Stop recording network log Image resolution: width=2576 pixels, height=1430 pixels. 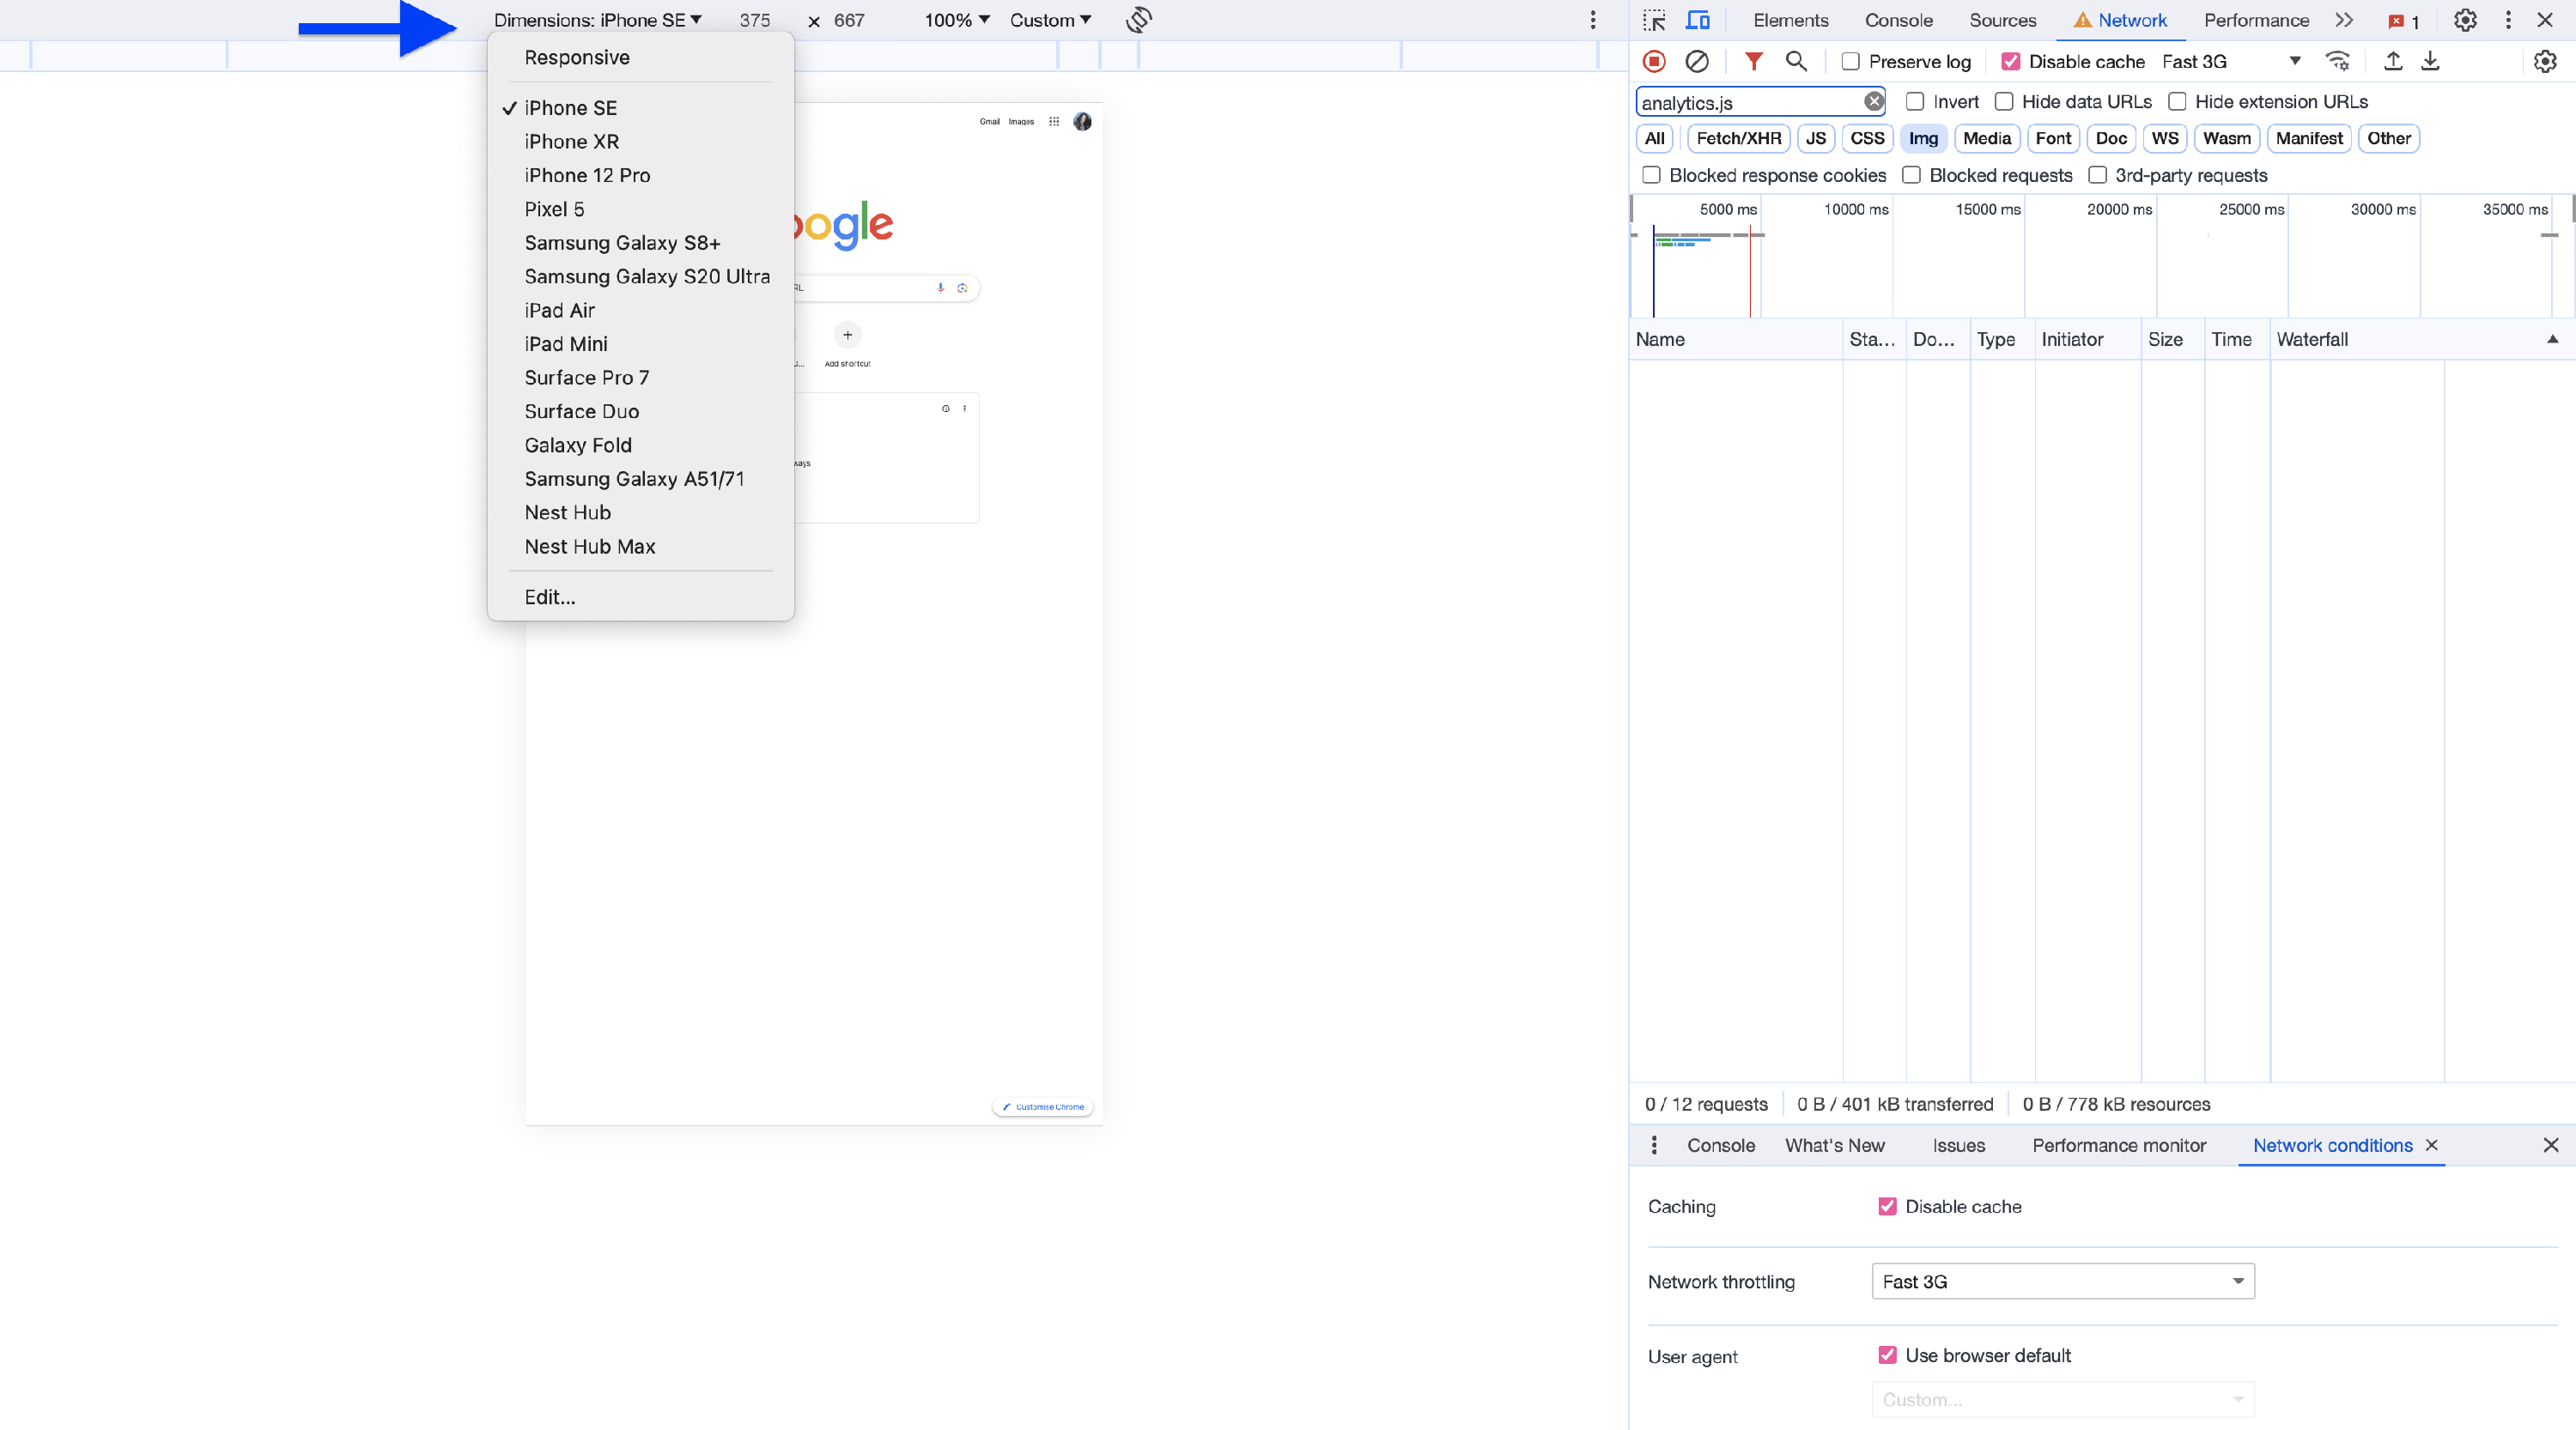tap(1654, 62)
